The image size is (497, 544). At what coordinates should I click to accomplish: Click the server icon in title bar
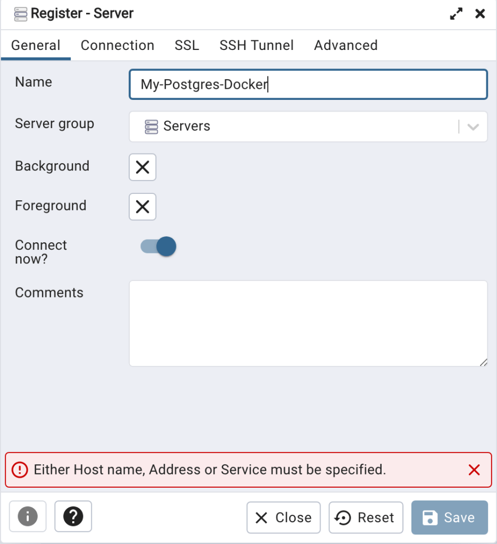click(x=21, y=14)
